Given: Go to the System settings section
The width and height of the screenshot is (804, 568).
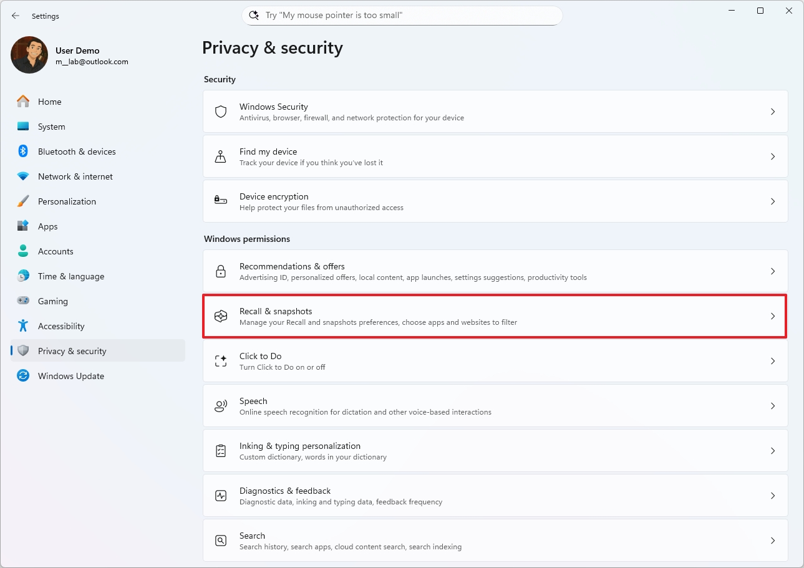Looking at the screenshot, I should tap(51, 127).
